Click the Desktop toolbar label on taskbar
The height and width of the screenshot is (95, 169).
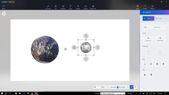[130, 93]
